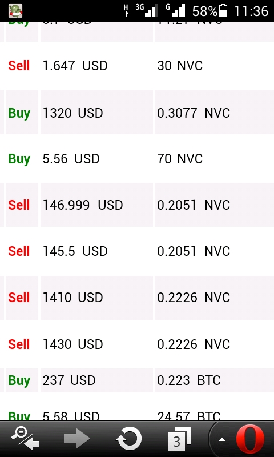Tap the 5.56 USD price cell
The height and width of the screenshot is (457, 274).
[96, 159]
